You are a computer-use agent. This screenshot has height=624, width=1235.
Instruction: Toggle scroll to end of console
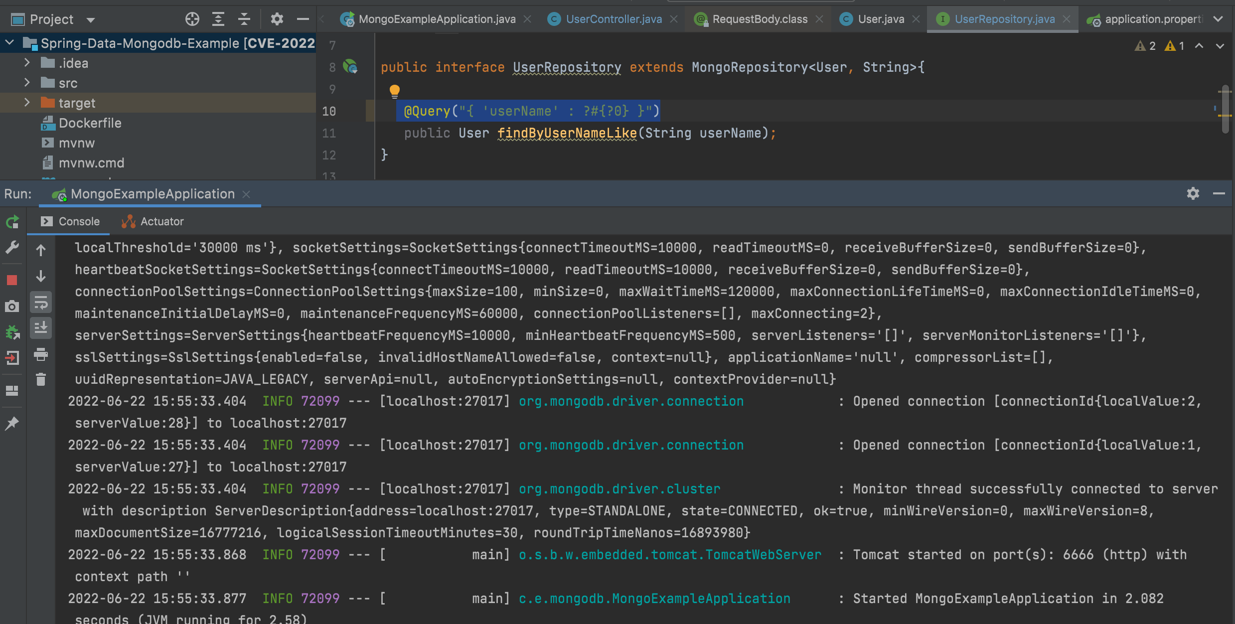coord(41,328)
